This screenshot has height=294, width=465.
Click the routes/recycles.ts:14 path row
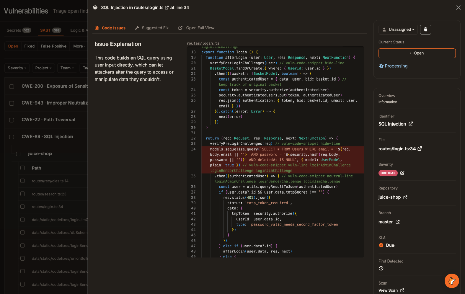(50, 181)
